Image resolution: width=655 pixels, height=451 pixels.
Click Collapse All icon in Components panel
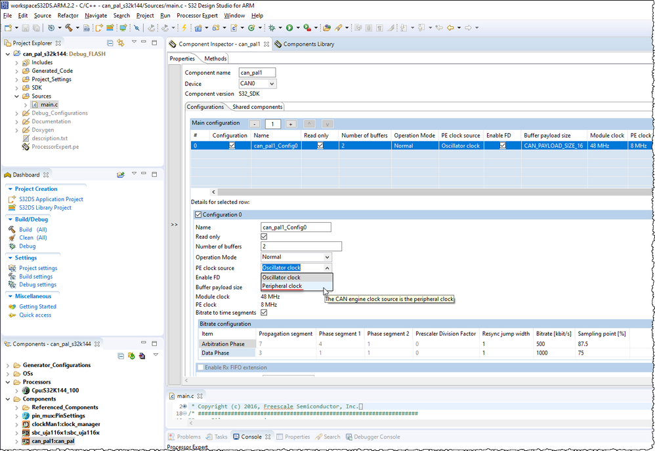click(121, 356)
